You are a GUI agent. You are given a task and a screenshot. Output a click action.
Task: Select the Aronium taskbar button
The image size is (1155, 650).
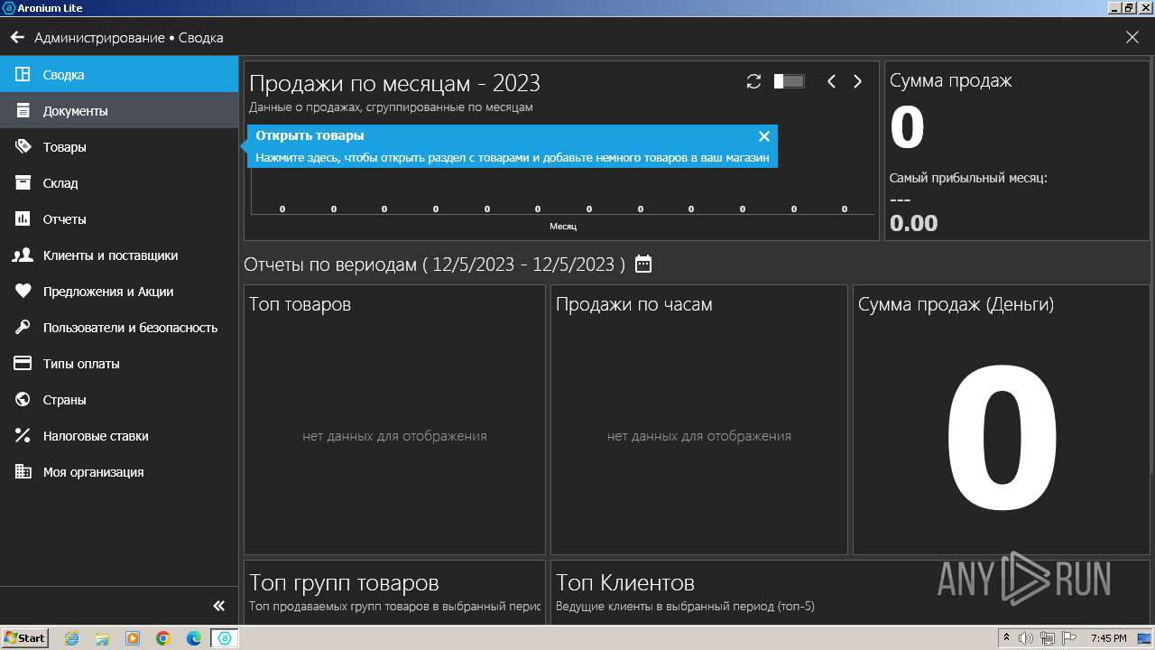pyautogui.click(x=225, y=638)
